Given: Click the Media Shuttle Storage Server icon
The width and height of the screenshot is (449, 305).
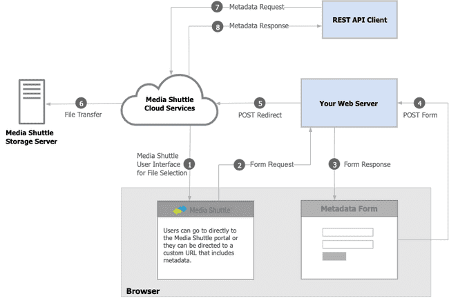Looking at the screenshot, I should (x=32, y=101).
